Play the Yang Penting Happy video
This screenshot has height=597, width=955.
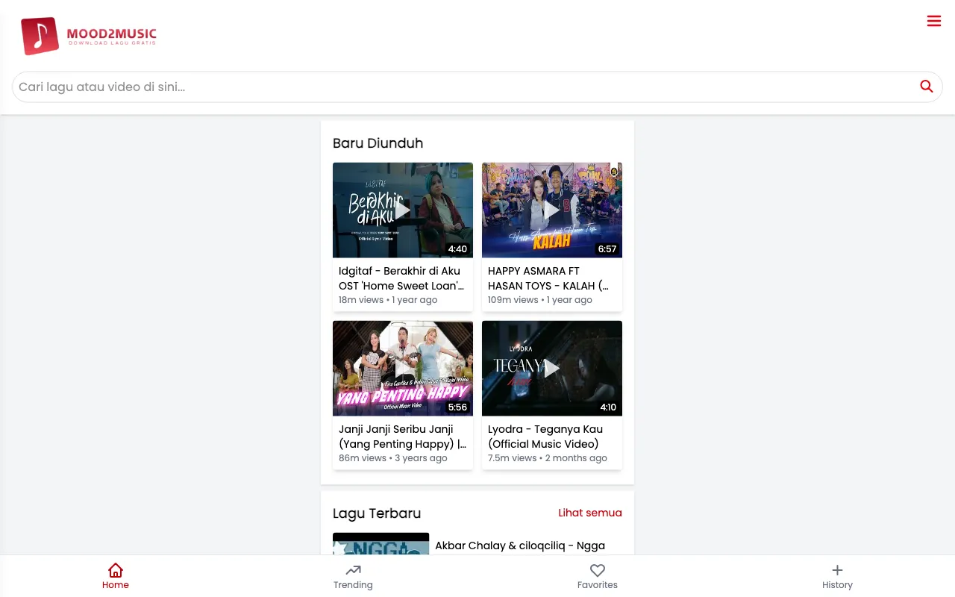coord(403,369)
